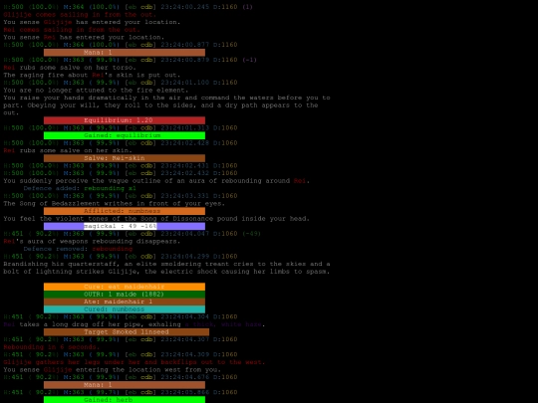Click the 'magickal : 49 -16%' damage bar
The width and height of the screenshot is (538, 403).
coord(125,226)
